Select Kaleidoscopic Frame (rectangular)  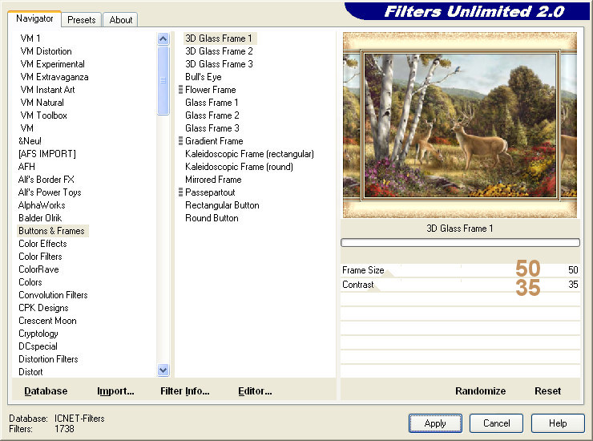click(x=249, y=154)
